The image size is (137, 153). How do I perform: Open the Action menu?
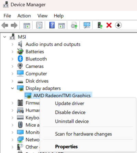point(24,16)
